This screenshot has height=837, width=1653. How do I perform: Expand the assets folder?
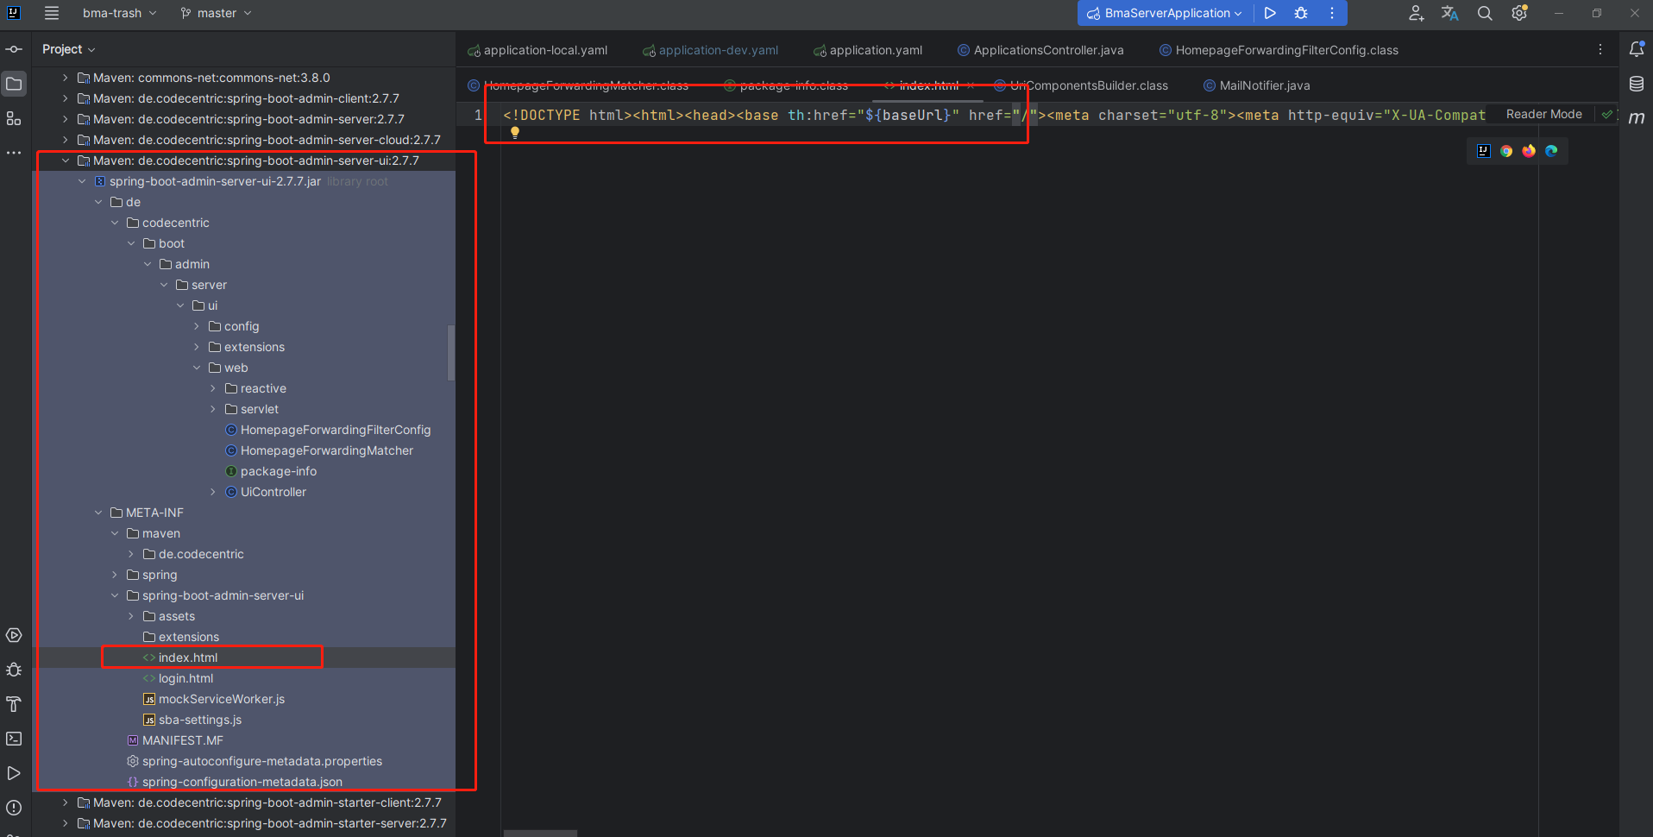coord(131,616)
